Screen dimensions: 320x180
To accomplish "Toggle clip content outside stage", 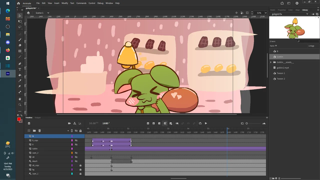I will (247, 13).
